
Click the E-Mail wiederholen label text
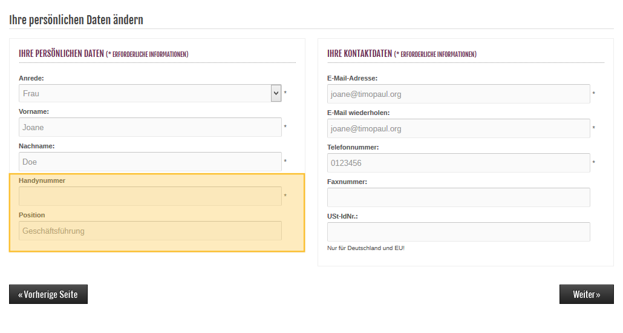pyautogui.click(x=358, y=113)
